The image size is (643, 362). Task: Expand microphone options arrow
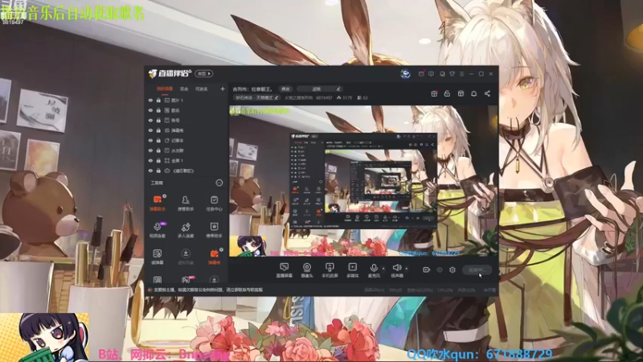(x=383, y=269)
